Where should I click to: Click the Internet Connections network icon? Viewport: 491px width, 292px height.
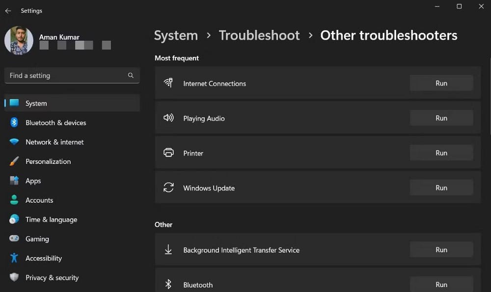click(x=169, y=83)
